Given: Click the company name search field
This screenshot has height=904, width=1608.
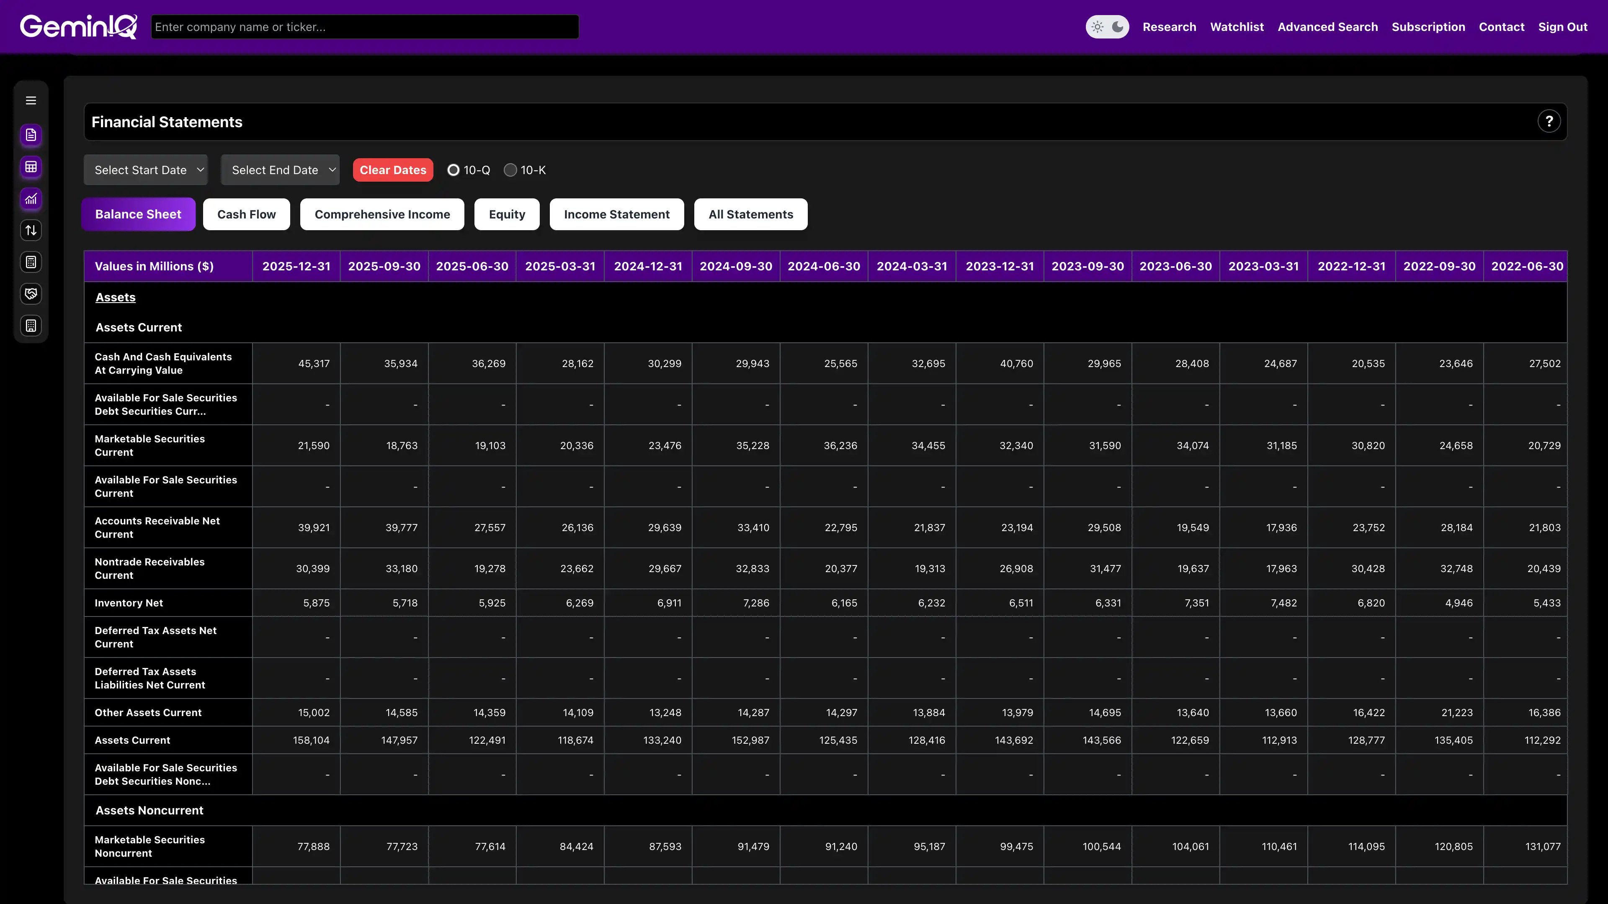Looking at the screenshot, I should [365, 26].
